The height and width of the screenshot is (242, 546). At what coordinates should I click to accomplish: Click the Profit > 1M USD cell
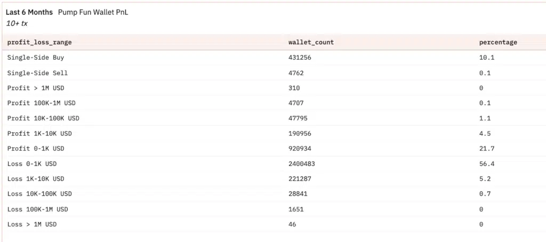pyautogui.click(x=36, y=88)
